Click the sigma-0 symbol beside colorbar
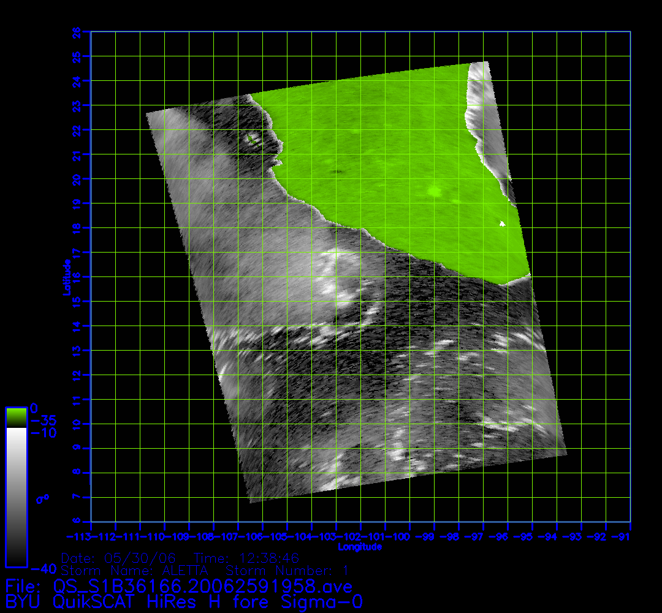This screenshot has height=613, width=662. point(42,500)
